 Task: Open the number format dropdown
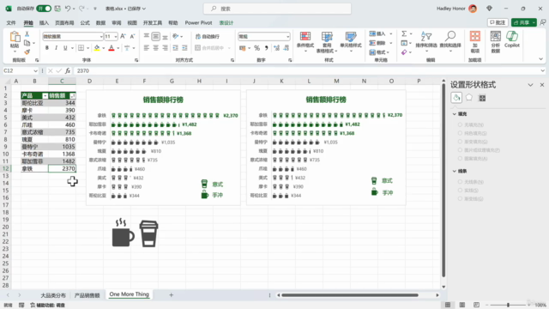click(x=288, y=36)
